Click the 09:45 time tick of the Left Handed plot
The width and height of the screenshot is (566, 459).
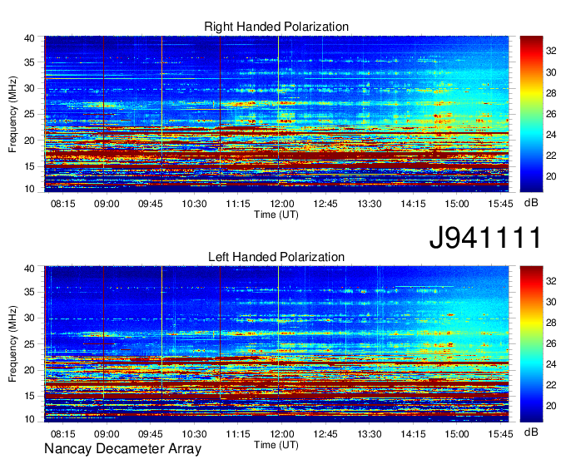tap(151, 434)
